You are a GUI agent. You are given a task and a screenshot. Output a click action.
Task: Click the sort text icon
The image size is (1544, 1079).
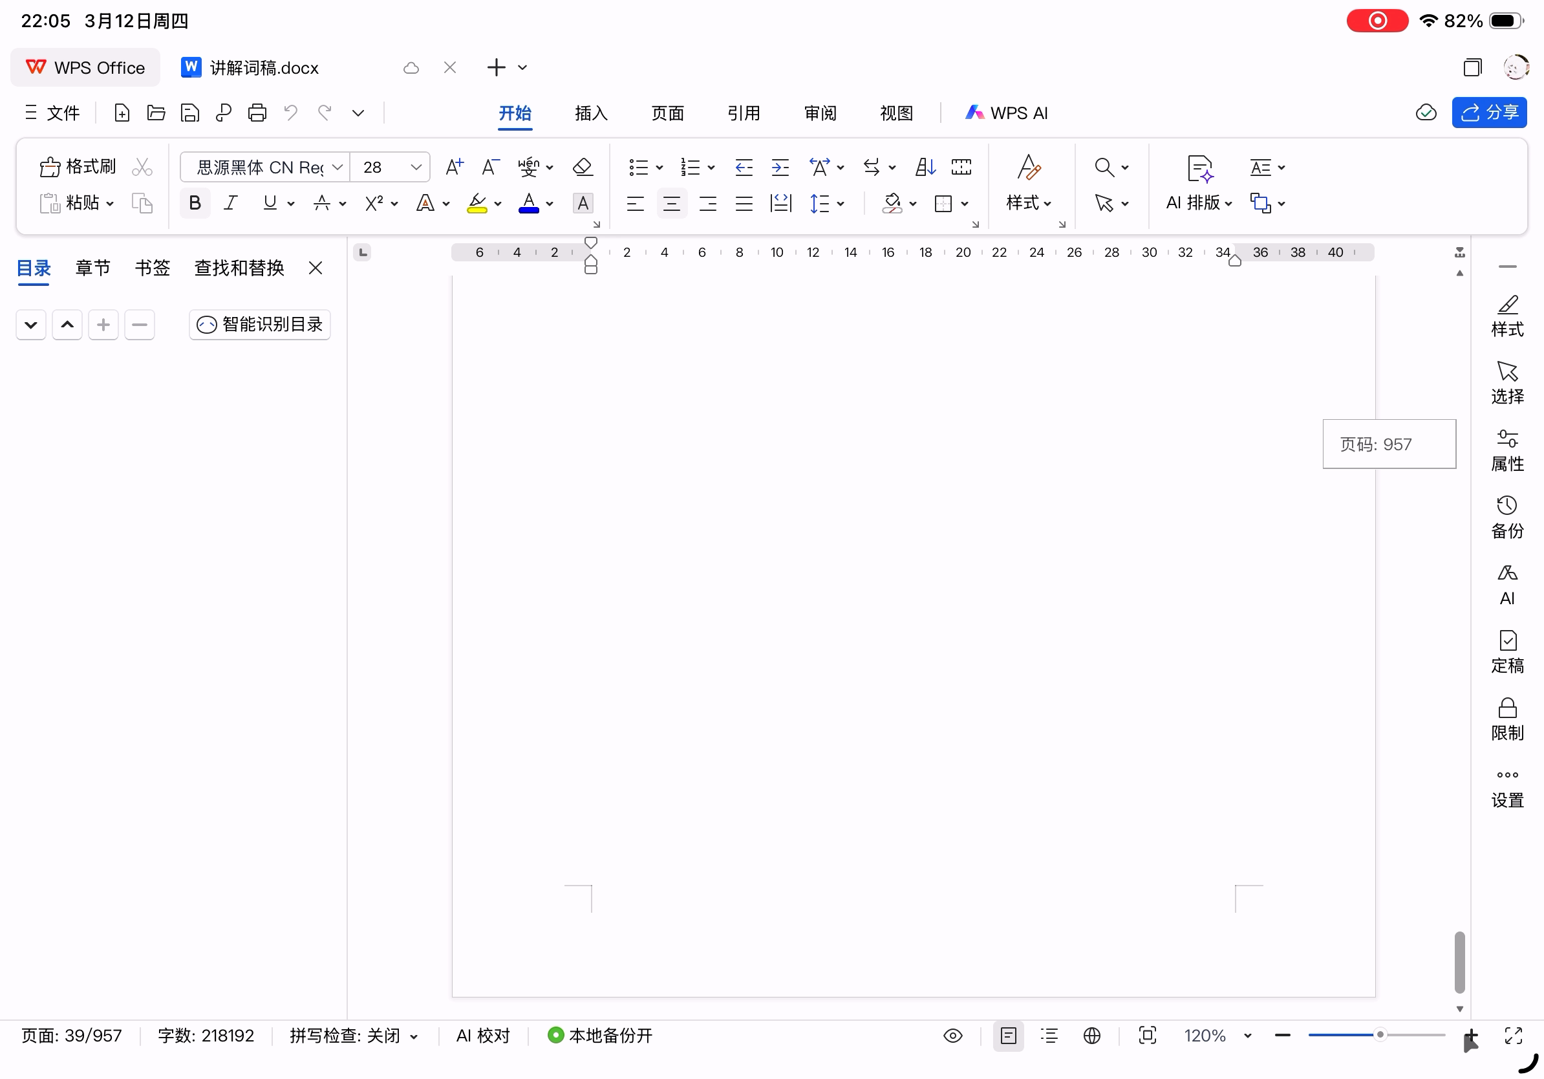tap(925, 167)
